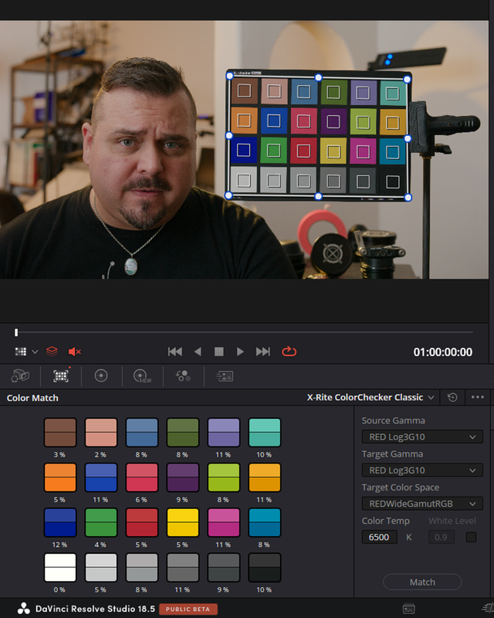Image resolution: width=494 pixels, height=618 pixels.
Task: Select the white 0% swatch
Action: [x=60, y=568]
